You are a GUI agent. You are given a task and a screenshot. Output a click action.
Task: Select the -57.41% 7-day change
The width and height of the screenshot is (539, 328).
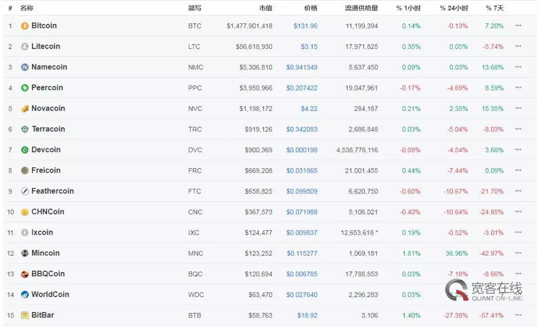click(x=491, y=316)
